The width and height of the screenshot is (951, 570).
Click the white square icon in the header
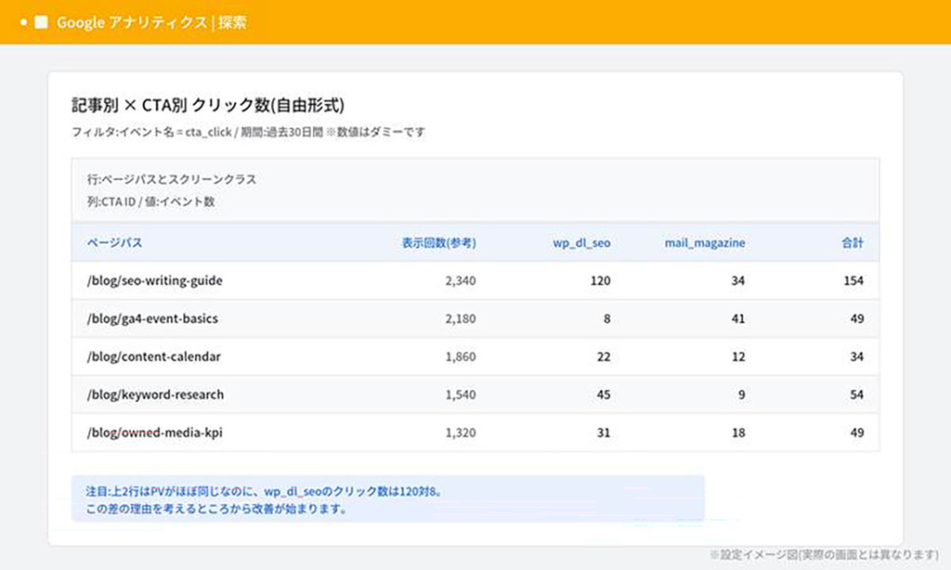pyautogui.click(x=41, y=22)
